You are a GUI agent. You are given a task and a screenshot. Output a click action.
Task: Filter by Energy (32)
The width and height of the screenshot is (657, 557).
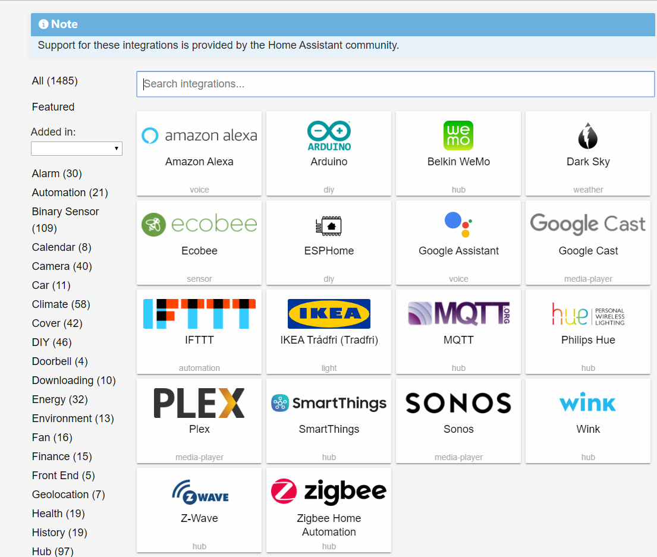coord(60,399)
